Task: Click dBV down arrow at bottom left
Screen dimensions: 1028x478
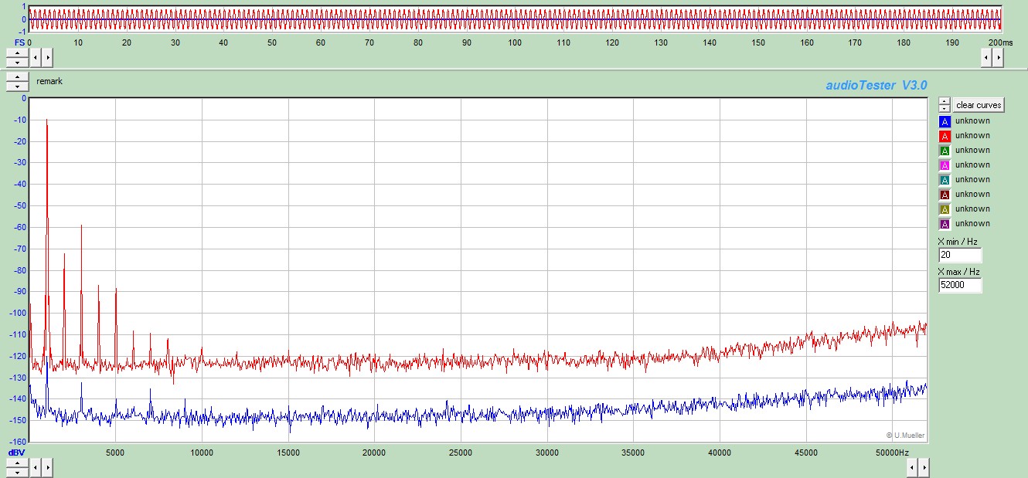Action: coord(17,471)
